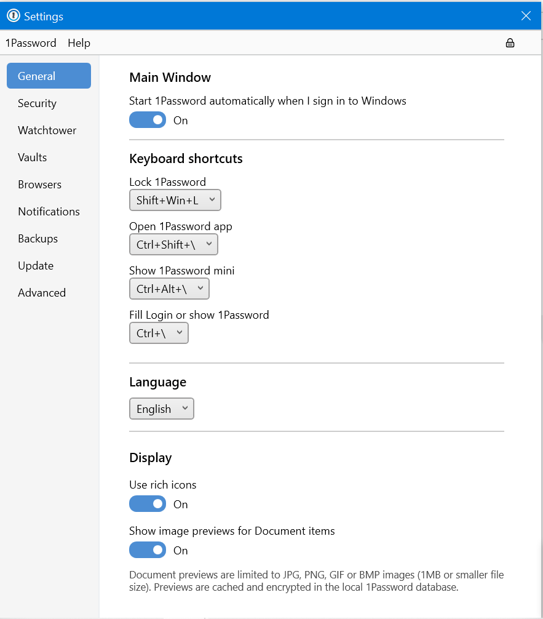Disable the Use rich icons switch

click(148, 504)
